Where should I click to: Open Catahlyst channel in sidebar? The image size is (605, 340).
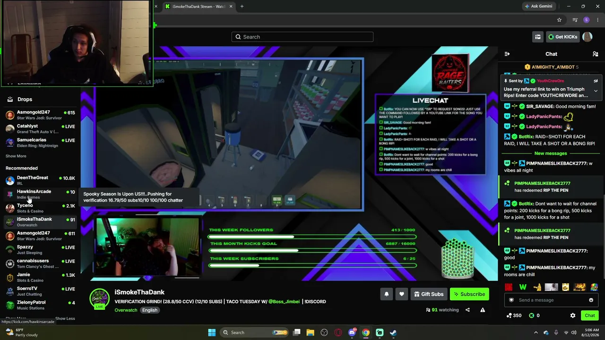point(40,129)
